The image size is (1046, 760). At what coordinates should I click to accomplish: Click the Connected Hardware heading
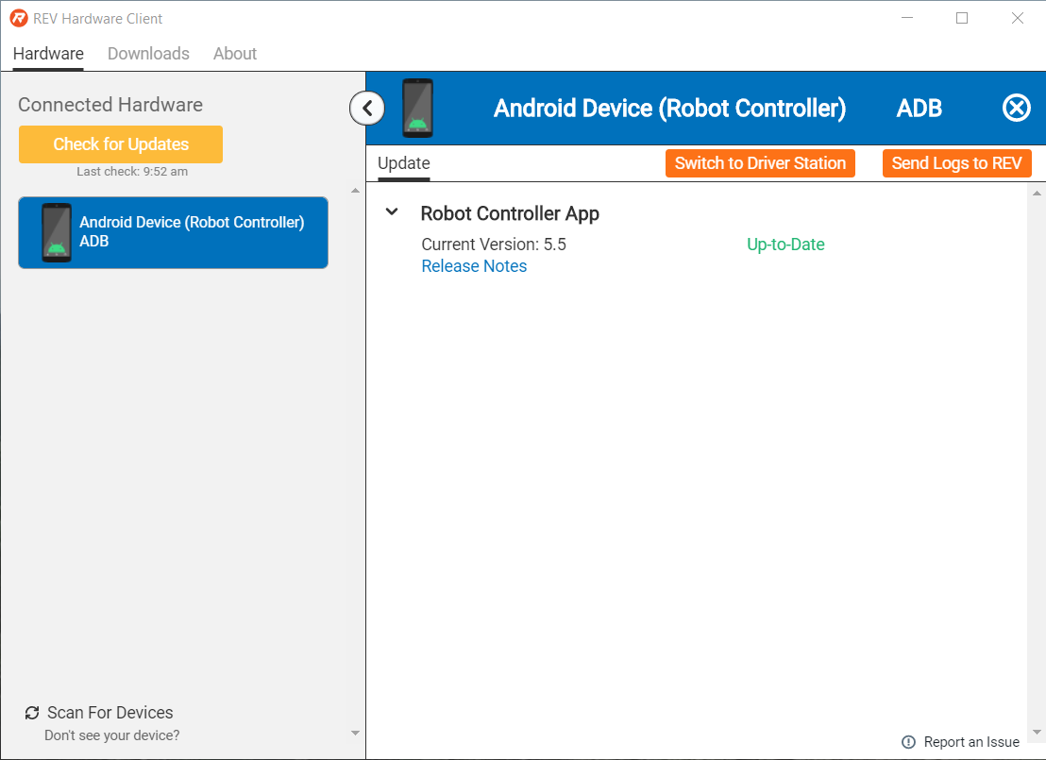coord(110,105)
